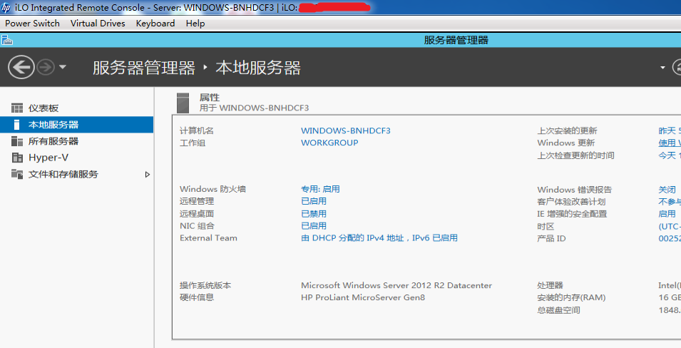Open the header dropdown arrow near refresh

(662, 67)
